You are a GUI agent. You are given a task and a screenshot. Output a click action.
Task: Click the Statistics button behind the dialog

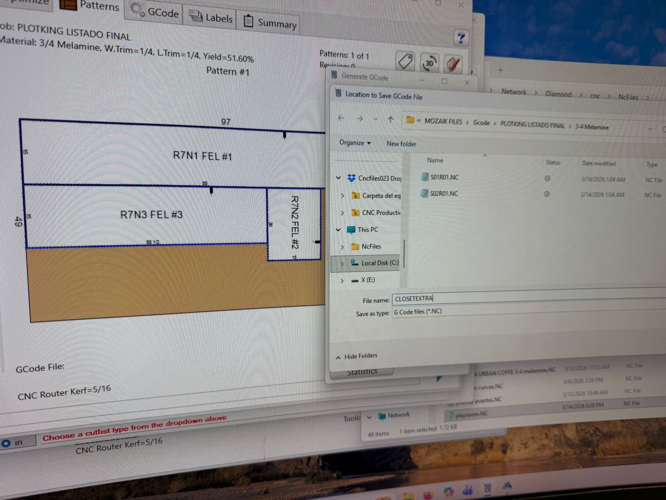362,372
